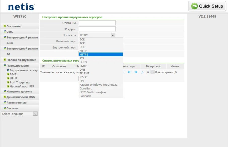Click the Quick Setup green arrow icon

(194, 6)
